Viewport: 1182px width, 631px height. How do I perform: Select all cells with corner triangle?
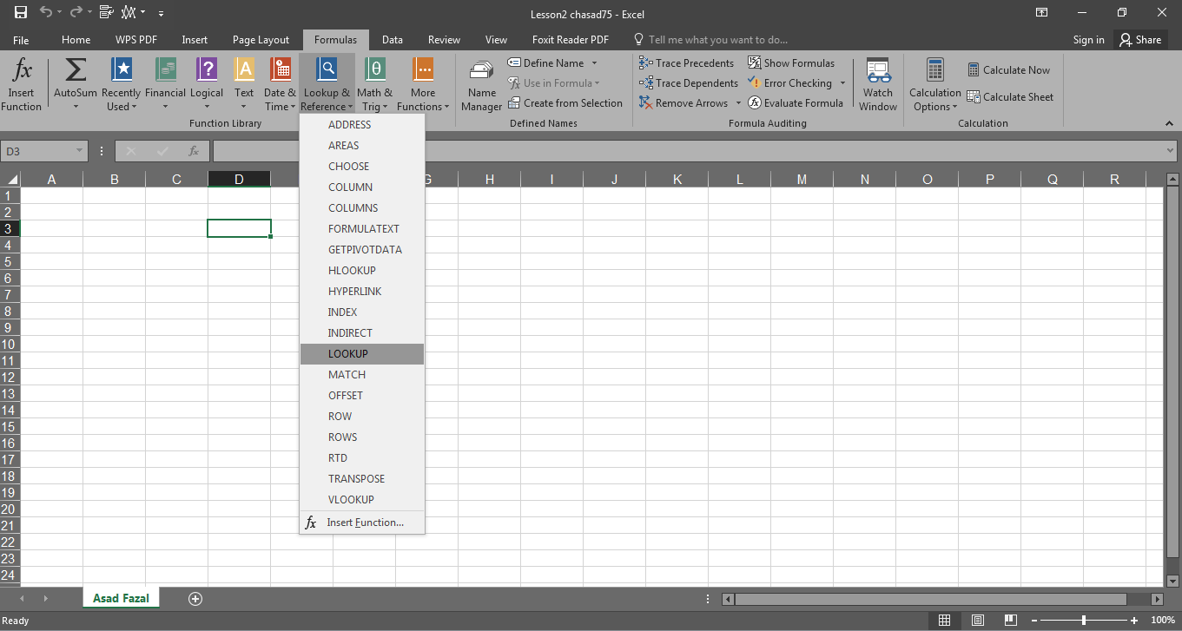pos(12,180)
